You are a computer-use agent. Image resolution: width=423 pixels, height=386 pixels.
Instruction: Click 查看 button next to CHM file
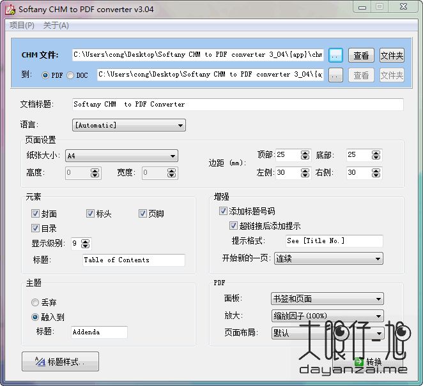361,56
